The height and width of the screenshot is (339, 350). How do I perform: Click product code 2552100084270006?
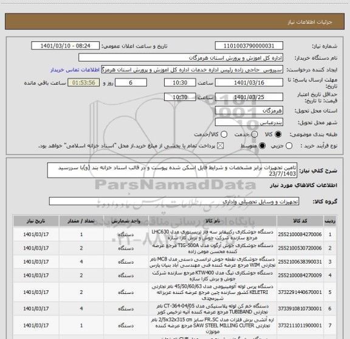[300, 234]
